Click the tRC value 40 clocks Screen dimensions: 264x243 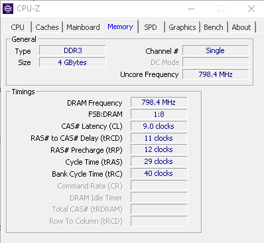pyautogui.click(x=159, y=173)
